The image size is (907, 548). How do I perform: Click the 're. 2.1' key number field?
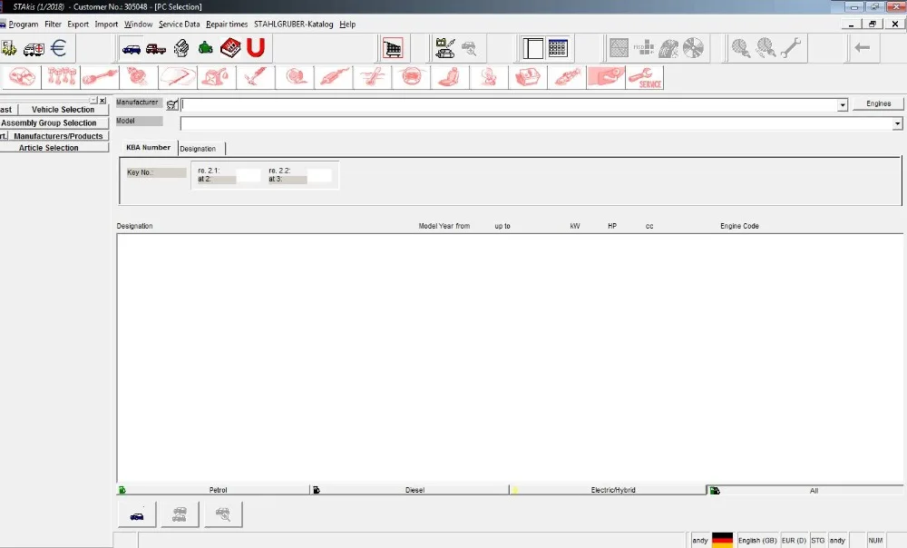point(249,175)
